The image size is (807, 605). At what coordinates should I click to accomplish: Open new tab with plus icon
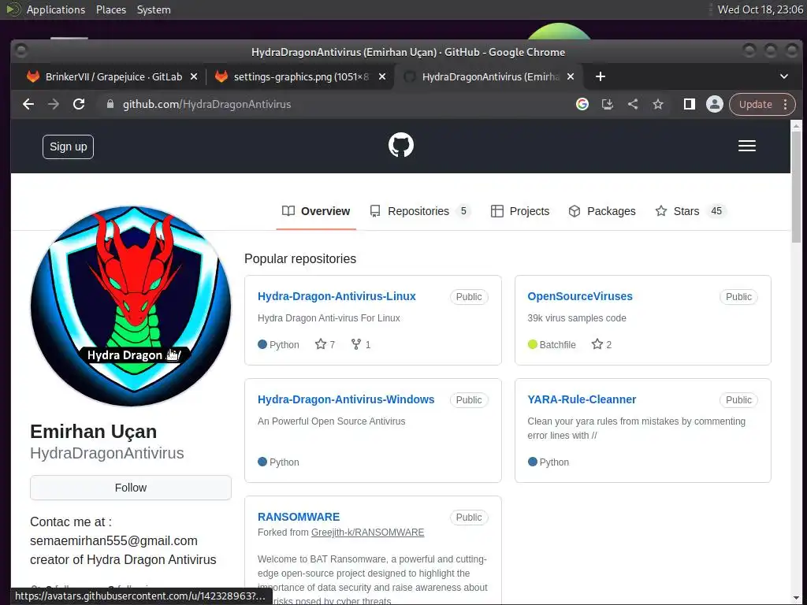point(600,76)
